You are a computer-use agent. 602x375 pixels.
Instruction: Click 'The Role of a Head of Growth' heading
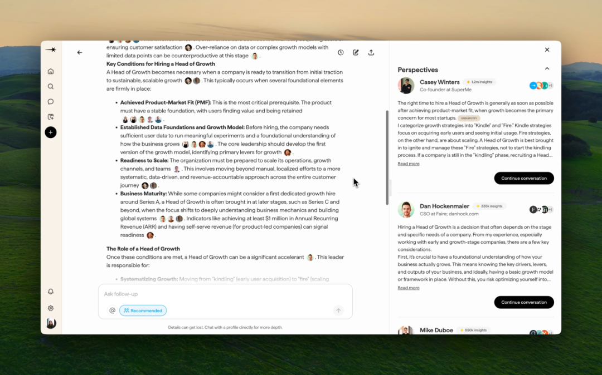(143, 249)
